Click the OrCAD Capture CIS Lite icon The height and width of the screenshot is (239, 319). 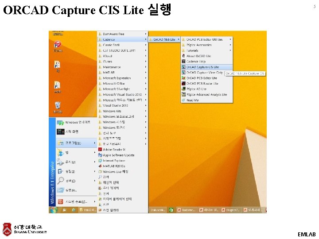pyautogui.click(x=183, y=67)
